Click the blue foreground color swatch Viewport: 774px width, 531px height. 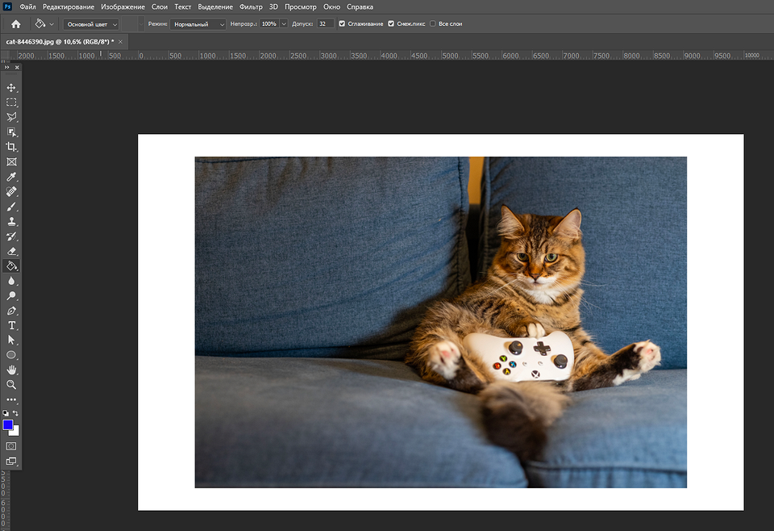coord(8,425)
